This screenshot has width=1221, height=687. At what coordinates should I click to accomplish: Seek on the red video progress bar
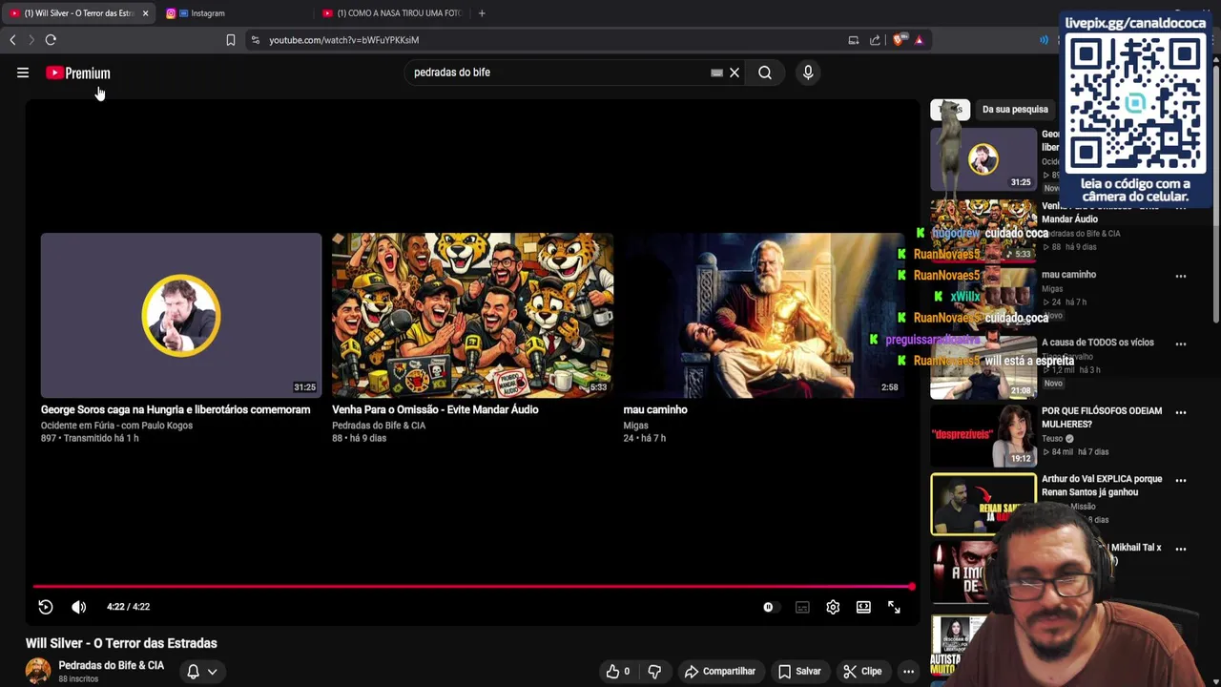point(473,587)
